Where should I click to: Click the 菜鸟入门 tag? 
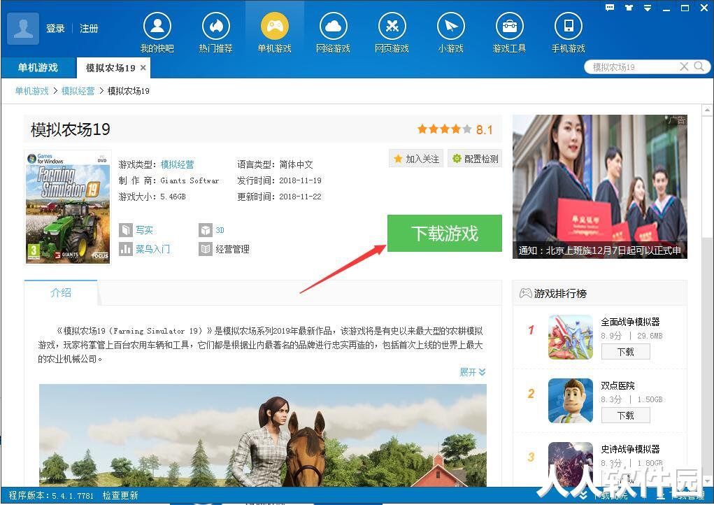click(x=152, y=249)
